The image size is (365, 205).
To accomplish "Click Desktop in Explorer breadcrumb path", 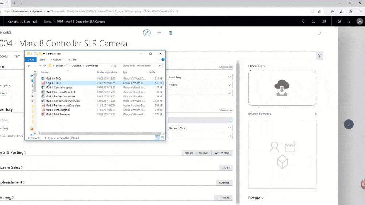I will click(x=76, y=66).
